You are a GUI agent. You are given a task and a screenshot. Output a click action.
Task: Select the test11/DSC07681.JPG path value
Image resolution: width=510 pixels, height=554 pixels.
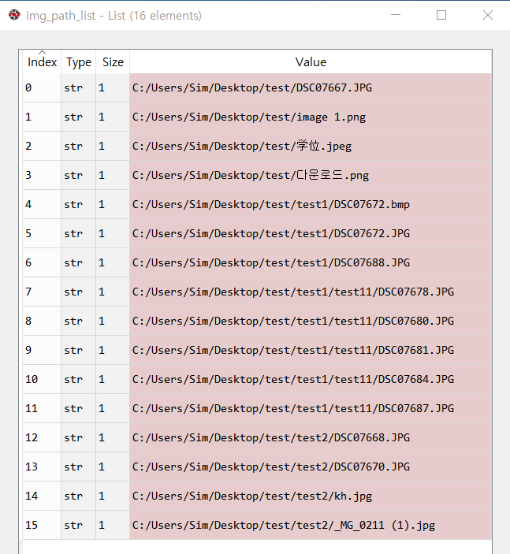point(311,350)
